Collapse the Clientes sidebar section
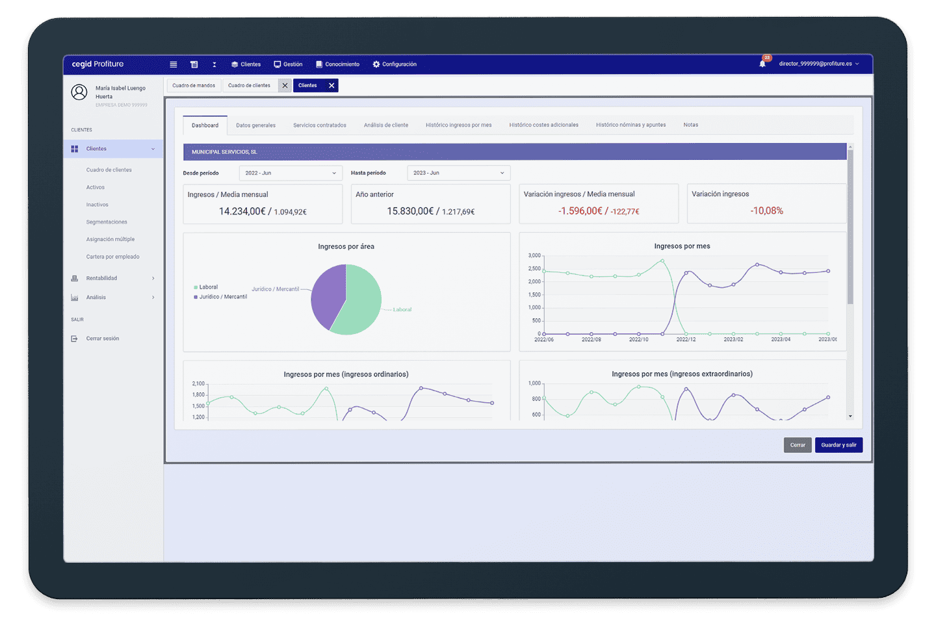936x618 pixels. [x=153, y=149]
